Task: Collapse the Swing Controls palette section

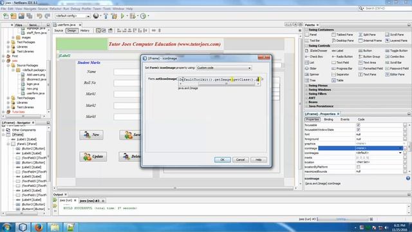Action: coord(306,46)
